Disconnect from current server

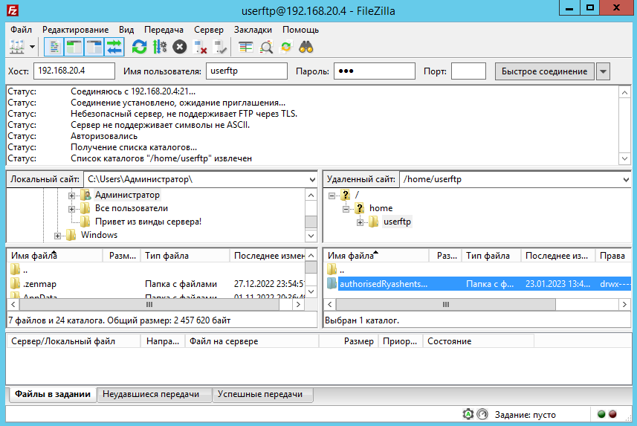click(200, 47)
